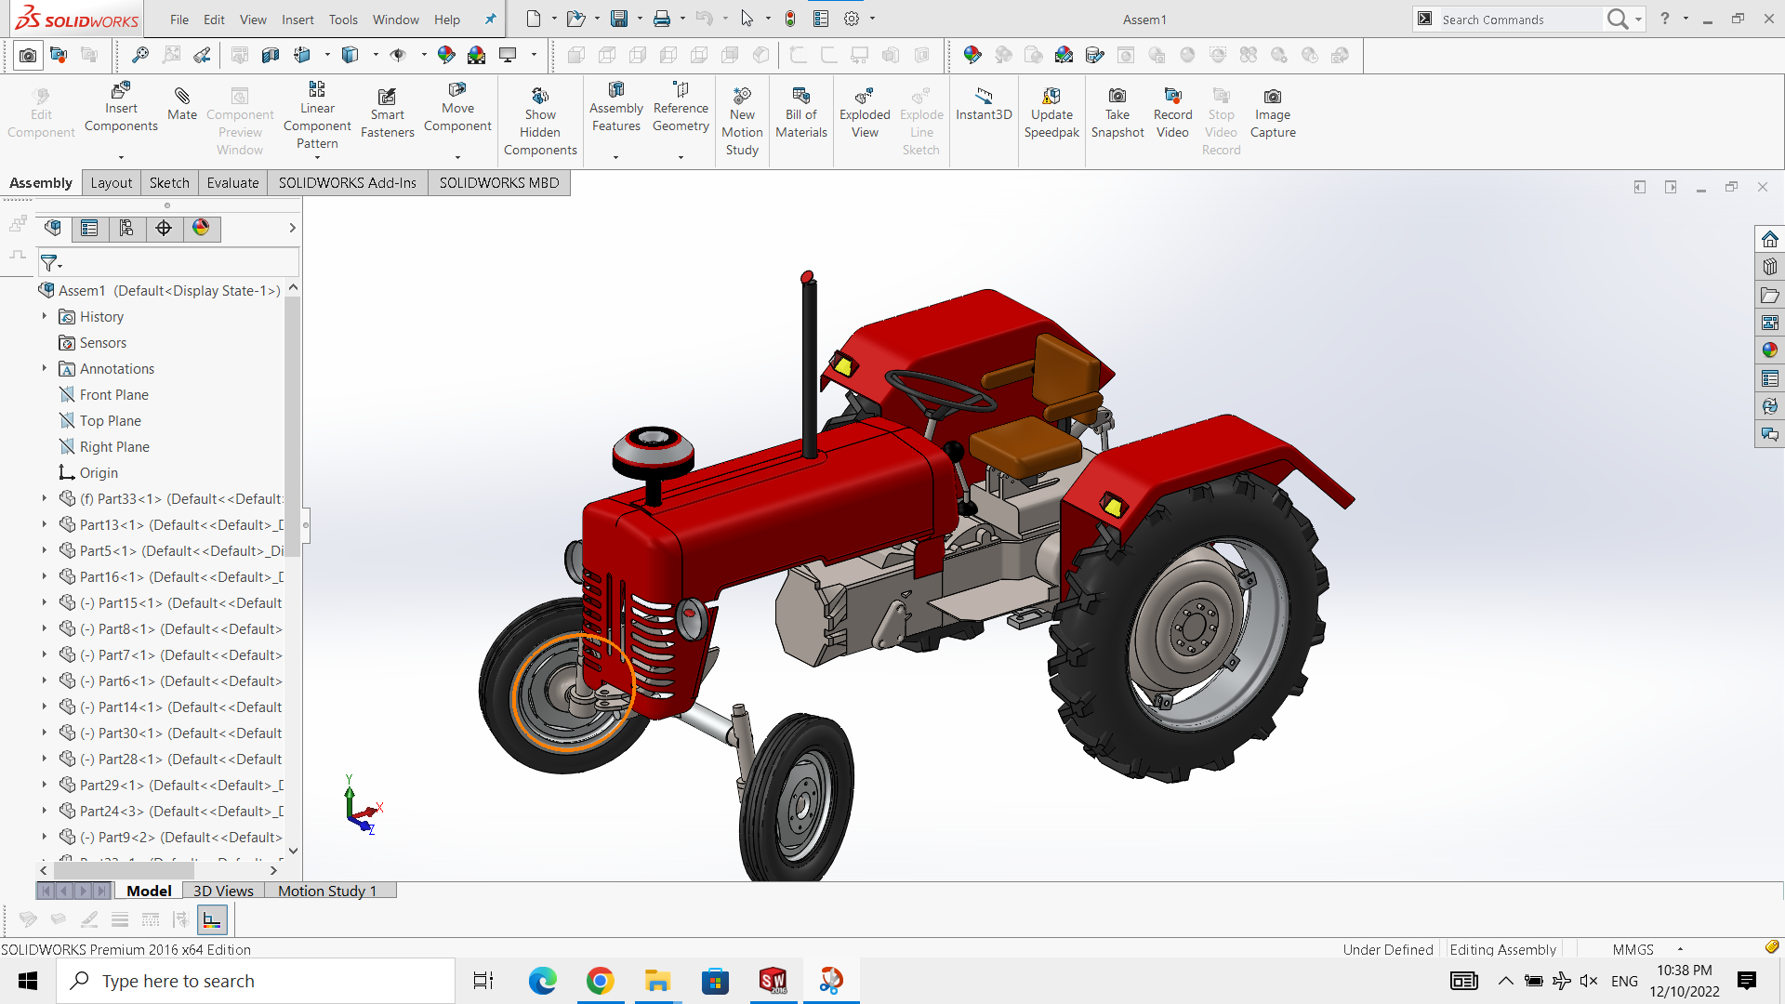Expand Part24<3> component node
1785x1004 pixels.
click(44, 811)
